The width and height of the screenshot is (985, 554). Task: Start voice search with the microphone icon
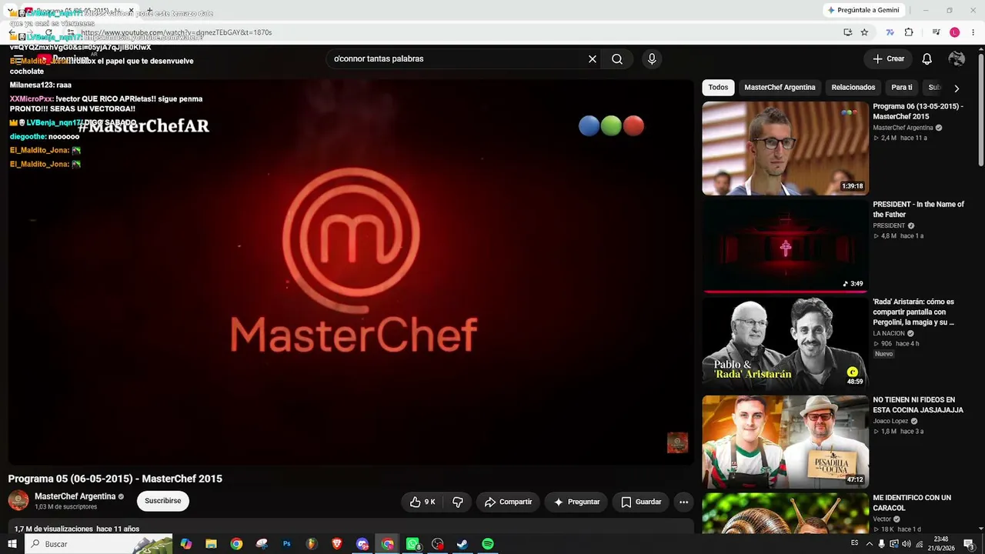click(652, 59)
